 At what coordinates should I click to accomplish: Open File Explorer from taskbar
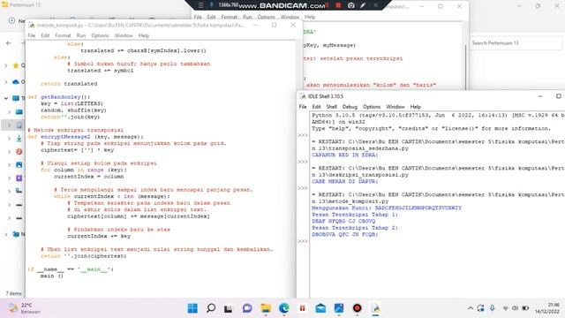tap(266, 308)
